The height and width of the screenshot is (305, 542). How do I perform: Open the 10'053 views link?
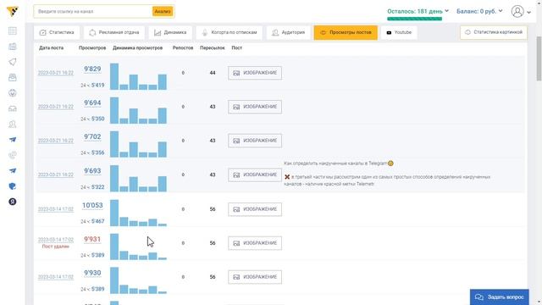[92, 205]
